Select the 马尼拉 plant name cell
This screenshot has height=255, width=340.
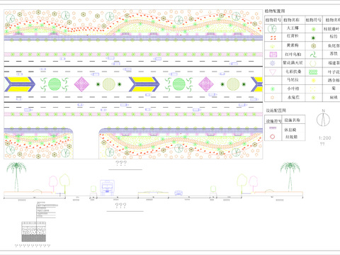[293, 80]
